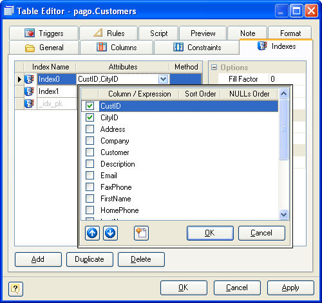
Task: Click the main dialog Cancel button
Action: 237,288
